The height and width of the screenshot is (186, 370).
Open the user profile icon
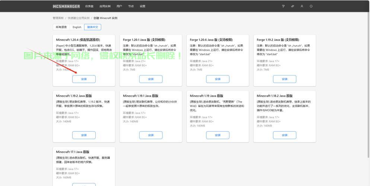302,6
